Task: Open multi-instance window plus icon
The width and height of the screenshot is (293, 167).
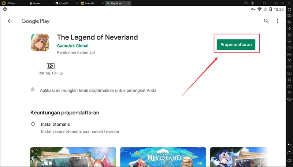Action: (289, 48)
